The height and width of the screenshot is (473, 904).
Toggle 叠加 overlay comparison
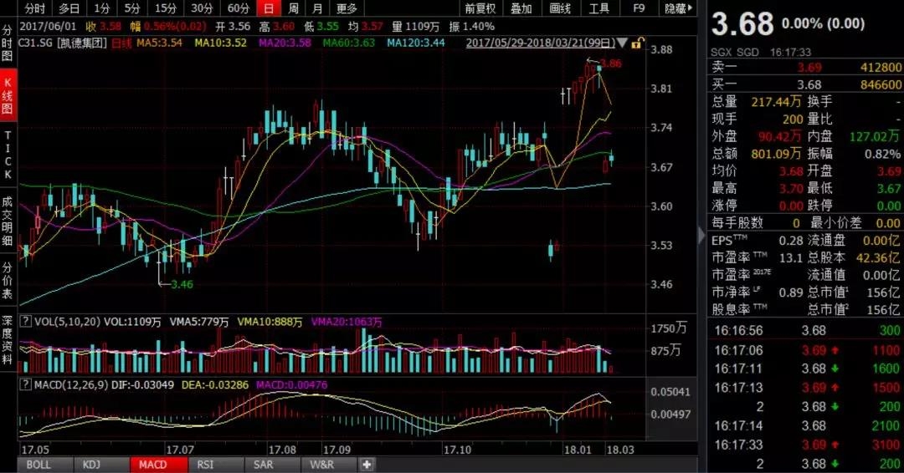pos(521,8)
